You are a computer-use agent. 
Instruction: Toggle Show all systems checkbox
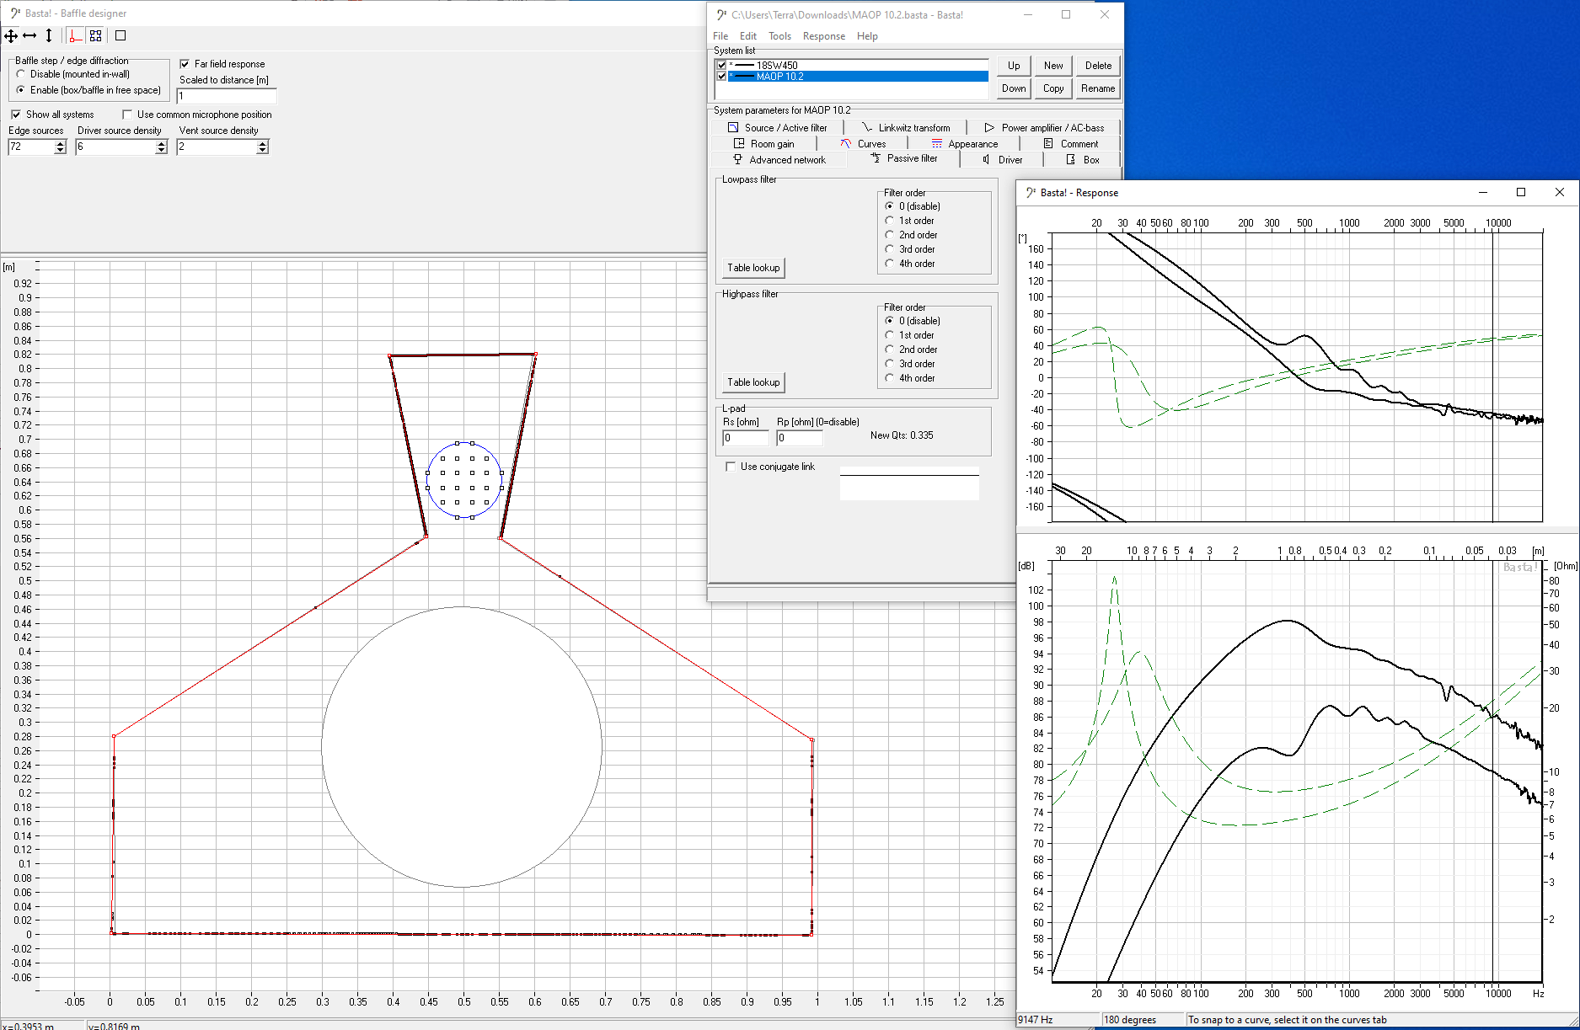point(16,115)
